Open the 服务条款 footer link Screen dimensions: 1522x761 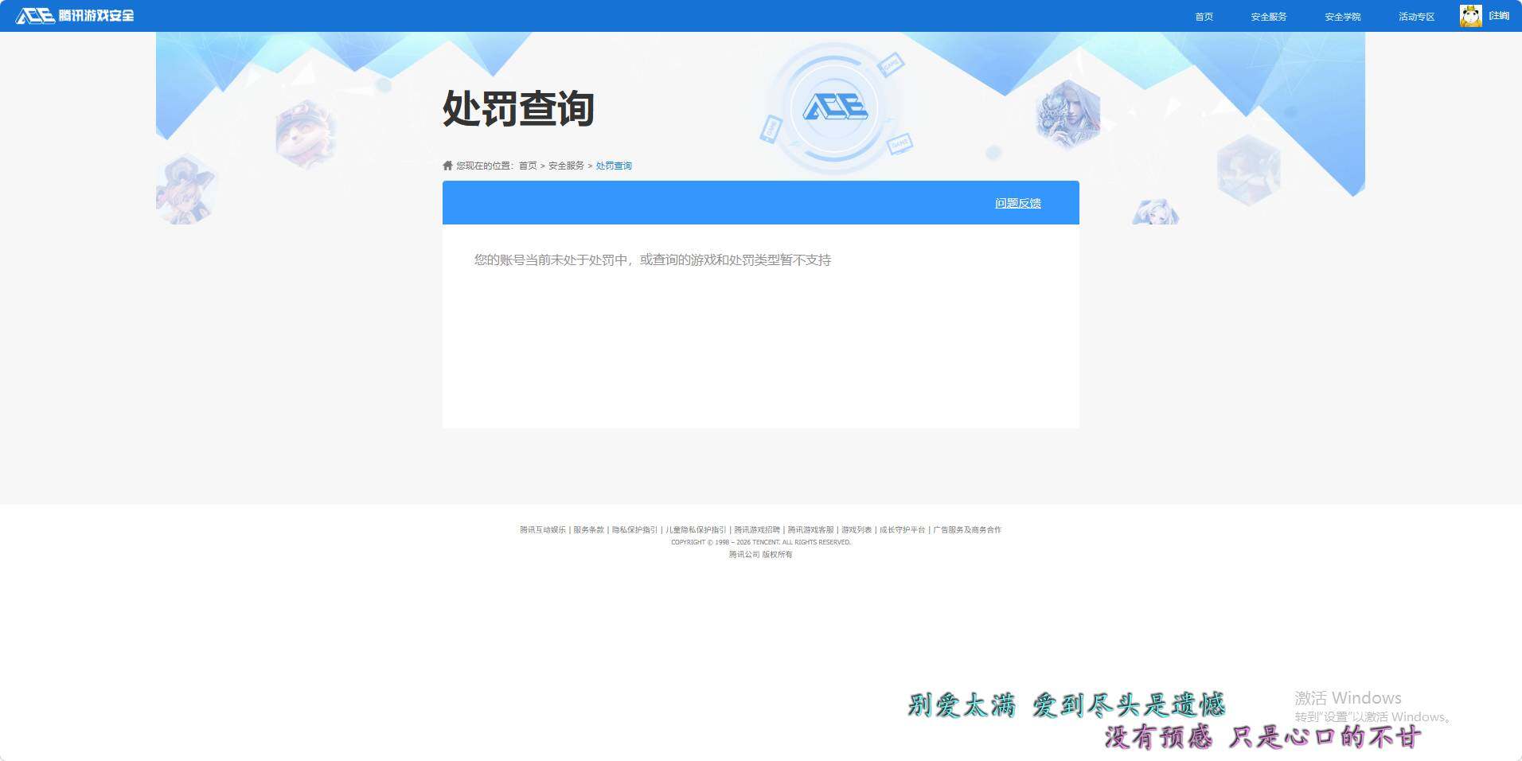click(x=589, y=529)
